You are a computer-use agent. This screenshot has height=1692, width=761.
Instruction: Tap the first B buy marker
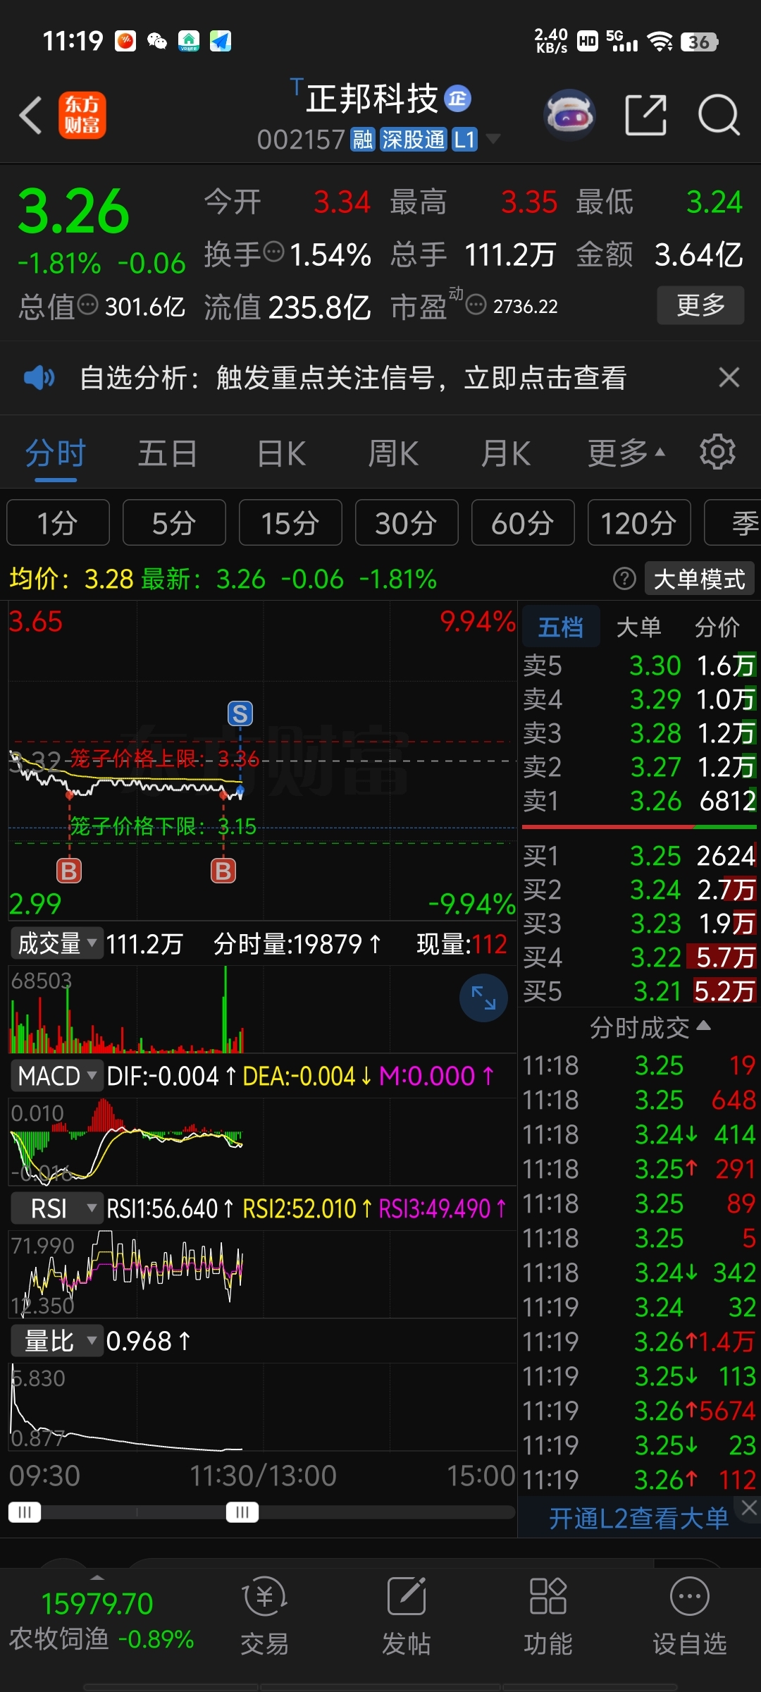[x=69, y=871]
